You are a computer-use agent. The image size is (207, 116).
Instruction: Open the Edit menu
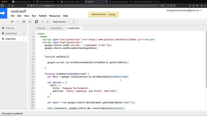[x=19, y=16]
